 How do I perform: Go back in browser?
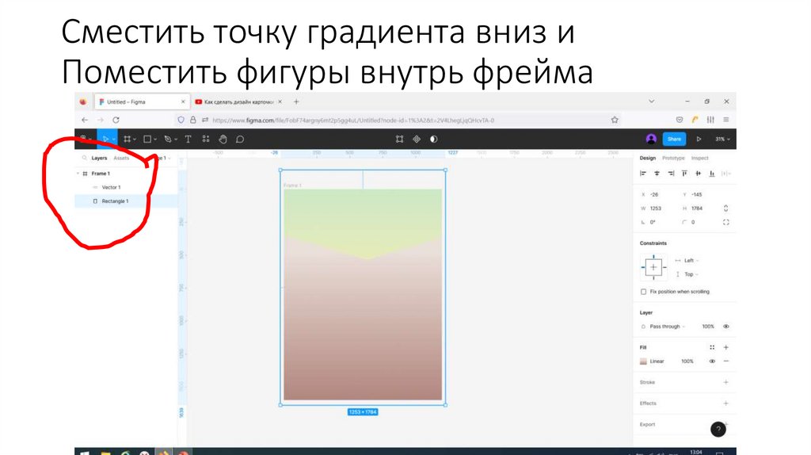[x=85, y=120]
